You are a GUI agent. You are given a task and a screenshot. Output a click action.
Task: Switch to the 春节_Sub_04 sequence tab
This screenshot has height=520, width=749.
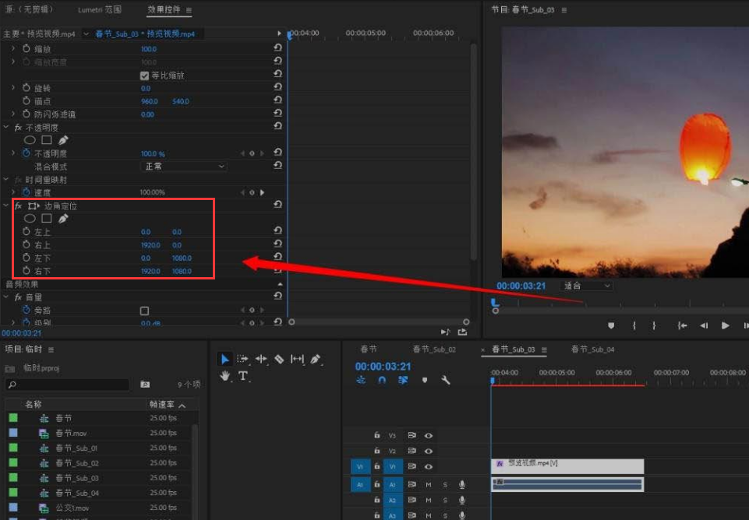(x=592, y=350)
